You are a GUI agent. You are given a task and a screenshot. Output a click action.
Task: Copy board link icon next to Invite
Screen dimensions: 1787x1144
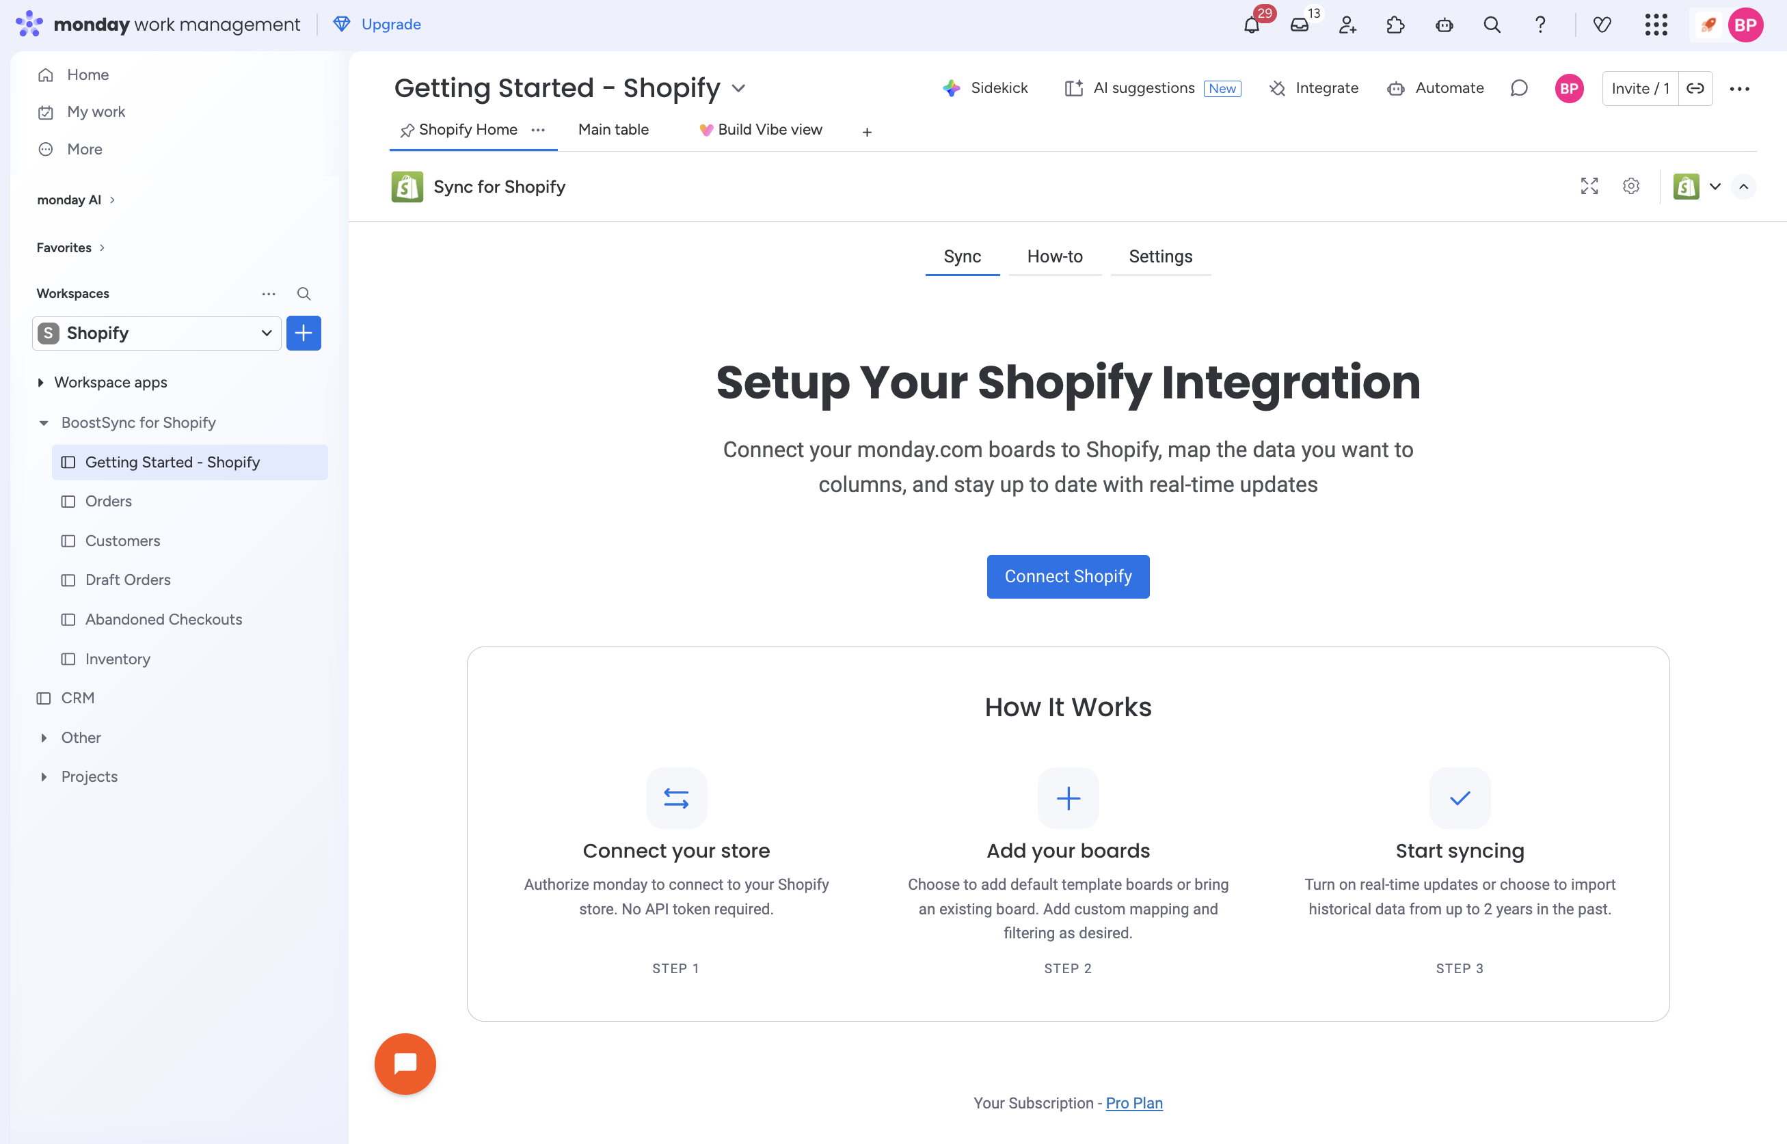(x=1695, y=88)
